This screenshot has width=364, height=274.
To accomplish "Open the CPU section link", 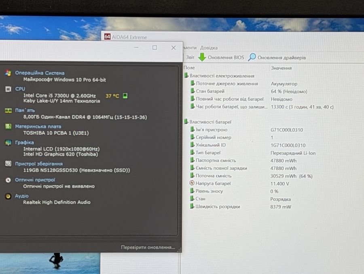I will (x=20, y=89).
